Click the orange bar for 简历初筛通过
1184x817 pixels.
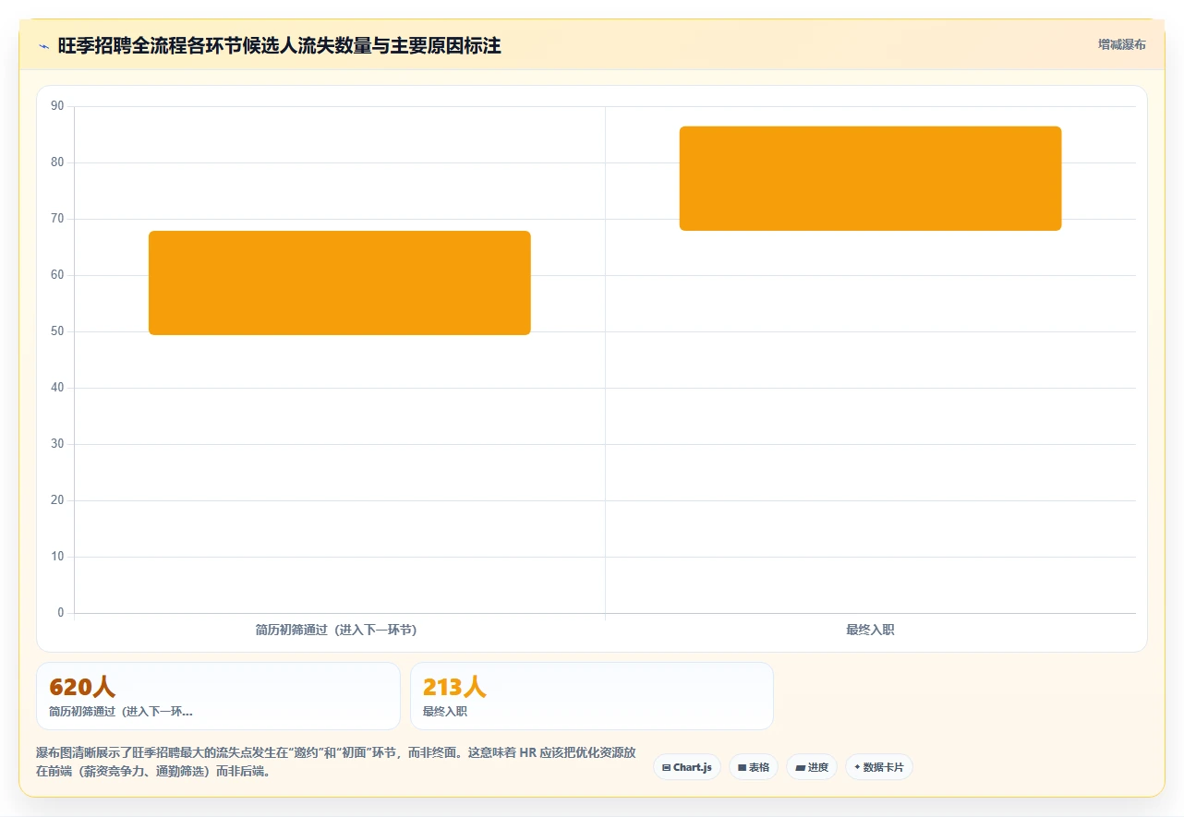coord(340,282)
